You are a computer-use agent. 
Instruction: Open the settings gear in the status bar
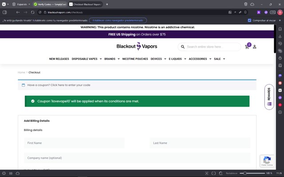coord(4,173)
